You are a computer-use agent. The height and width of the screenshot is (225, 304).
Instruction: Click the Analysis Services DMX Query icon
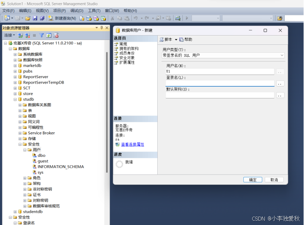coord(96,18)
